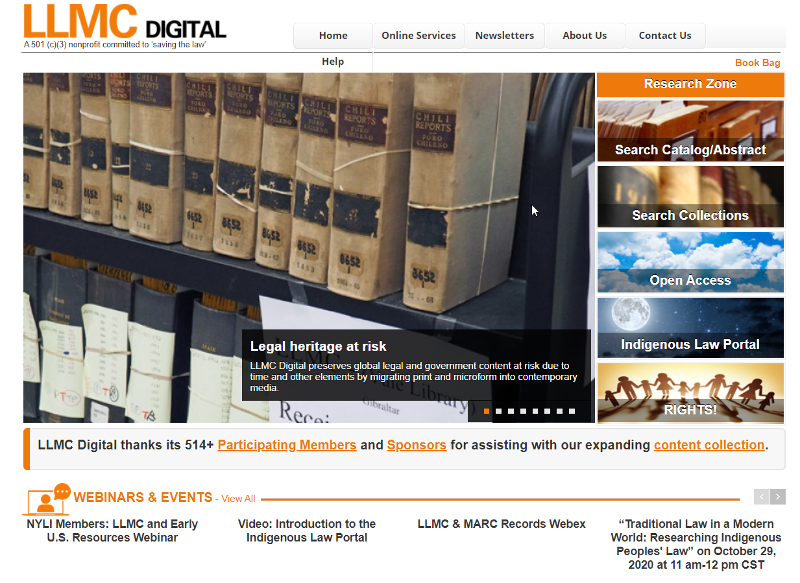Viewport: 800px width, 583px height.
Task: Select the eighth (last) slideshow dot
Action: tap(572, 411)
